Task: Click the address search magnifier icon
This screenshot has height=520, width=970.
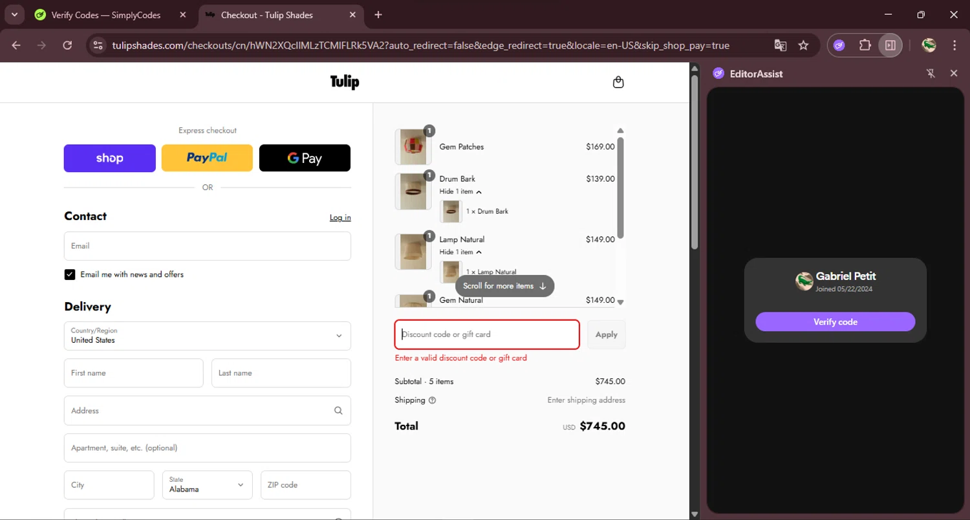Action: click(338, 411)
